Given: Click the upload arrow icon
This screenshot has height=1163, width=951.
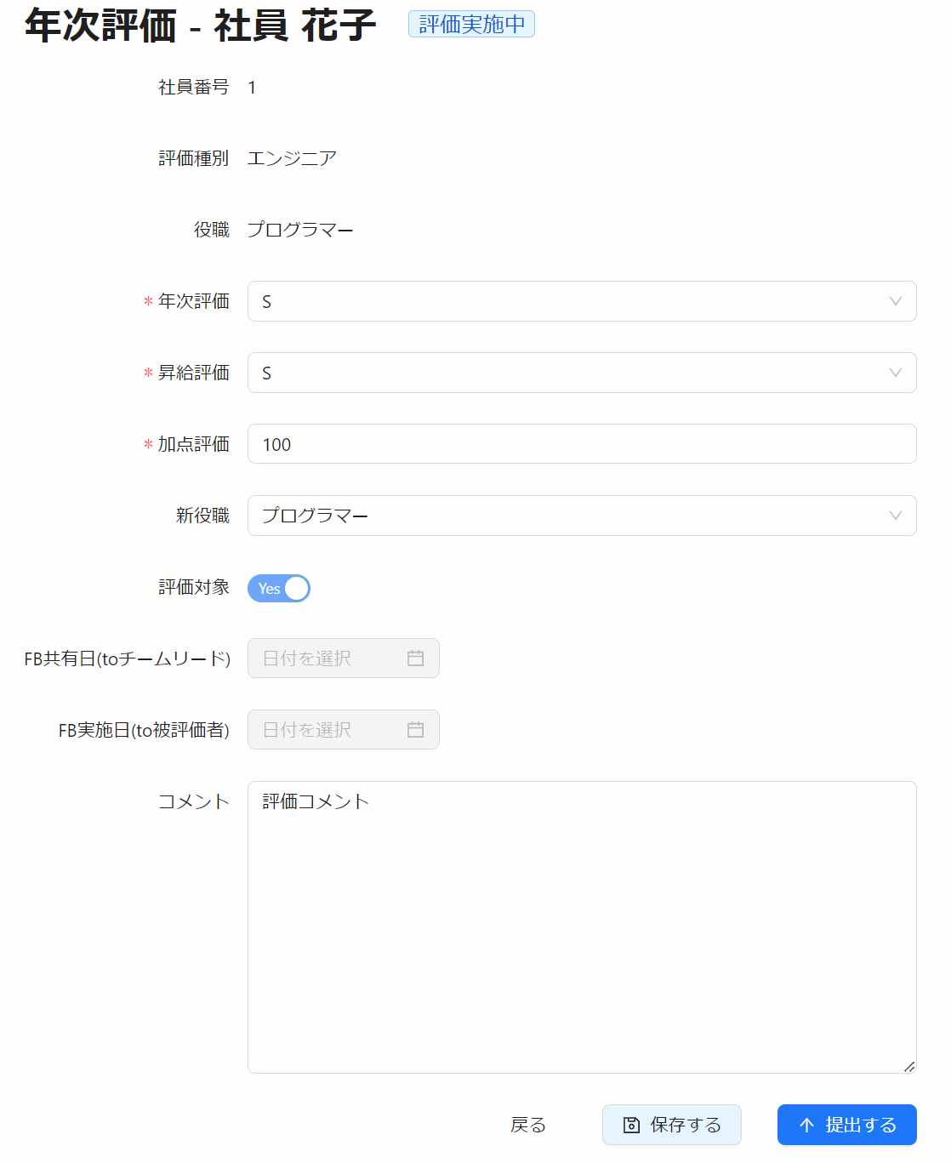Looking at the screenshot, I should coord(807,1126).
